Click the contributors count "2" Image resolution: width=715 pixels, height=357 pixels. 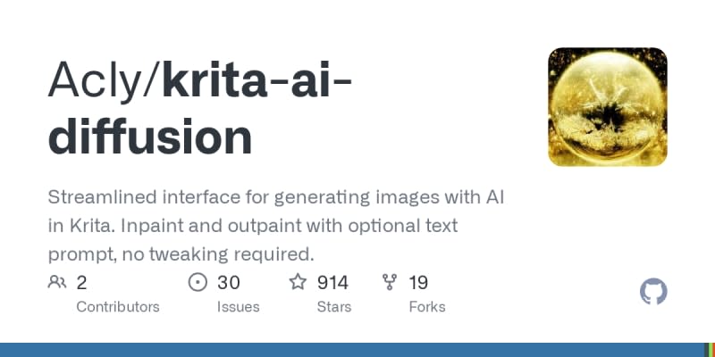coord(81,283)
